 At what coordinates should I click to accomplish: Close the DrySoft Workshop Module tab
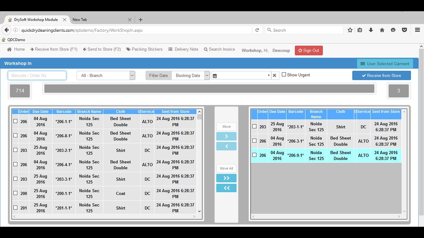65,20
